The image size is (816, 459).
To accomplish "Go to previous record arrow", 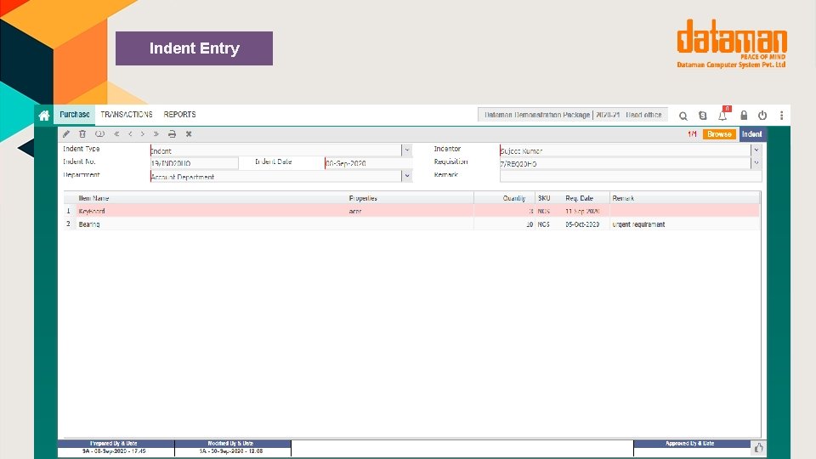I will tap(130, 134).
